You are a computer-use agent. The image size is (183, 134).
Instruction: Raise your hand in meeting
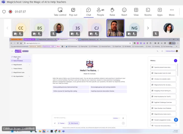pos(112,12)
